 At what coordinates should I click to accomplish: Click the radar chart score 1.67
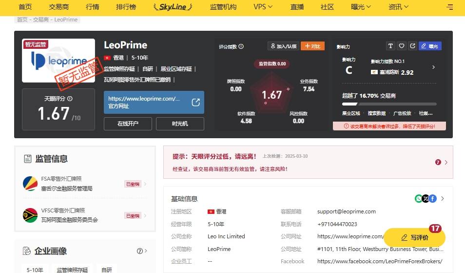(271, 95)
